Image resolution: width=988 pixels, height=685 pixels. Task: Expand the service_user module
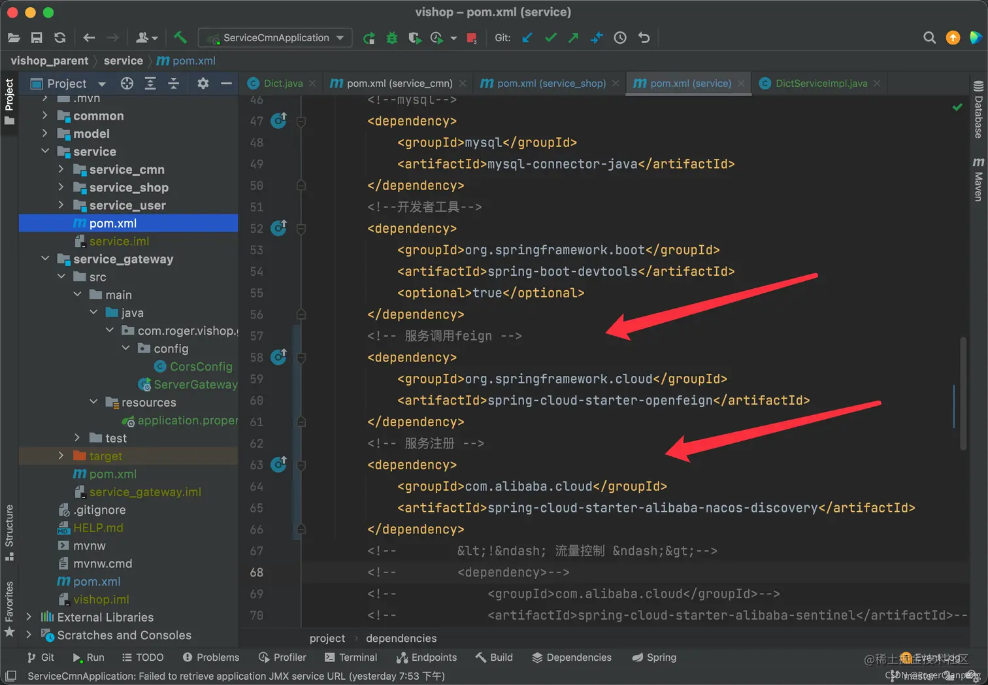click(61, 205)
